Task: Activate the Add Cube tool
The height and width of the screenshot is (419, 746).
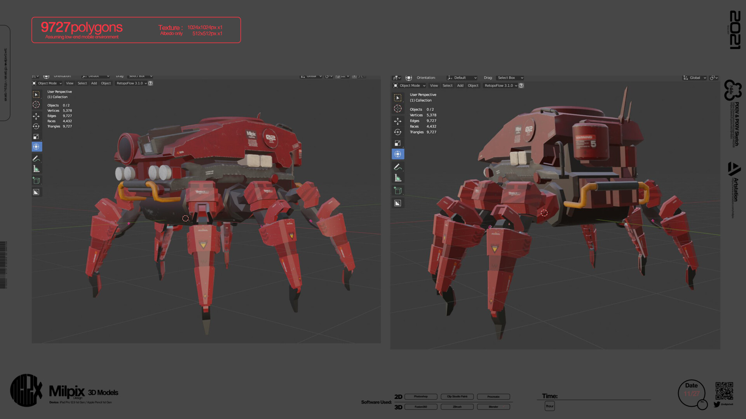Action: pyautogui.click(x=37, y=181)
